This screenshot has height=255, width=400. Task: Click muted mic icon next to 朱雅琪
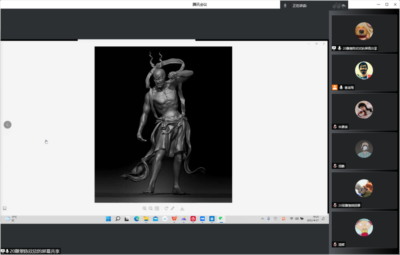click(x=335, y=127)
